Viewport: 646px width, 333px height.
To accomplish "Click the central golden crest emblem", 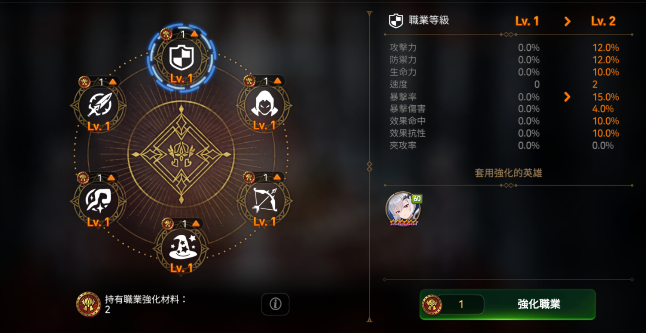I will [181, 154].
